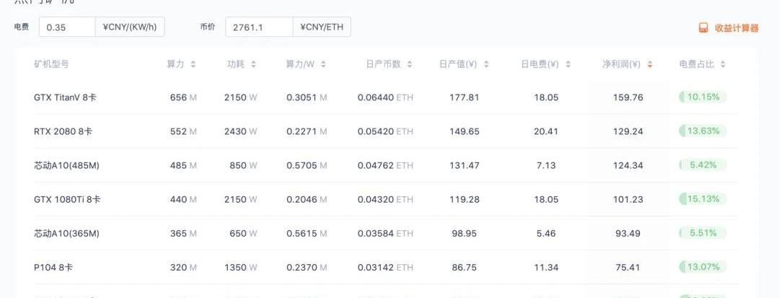The height and width of the screenshot is (298, 779).
Task: Select the 芯动A10(485M) miner row
Action: (x=66, y=165)
